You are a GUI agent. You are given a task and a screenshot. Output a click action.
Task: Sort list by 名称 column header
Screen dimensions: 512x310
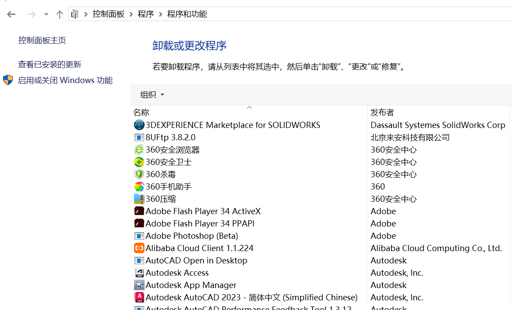coord(250,112)
